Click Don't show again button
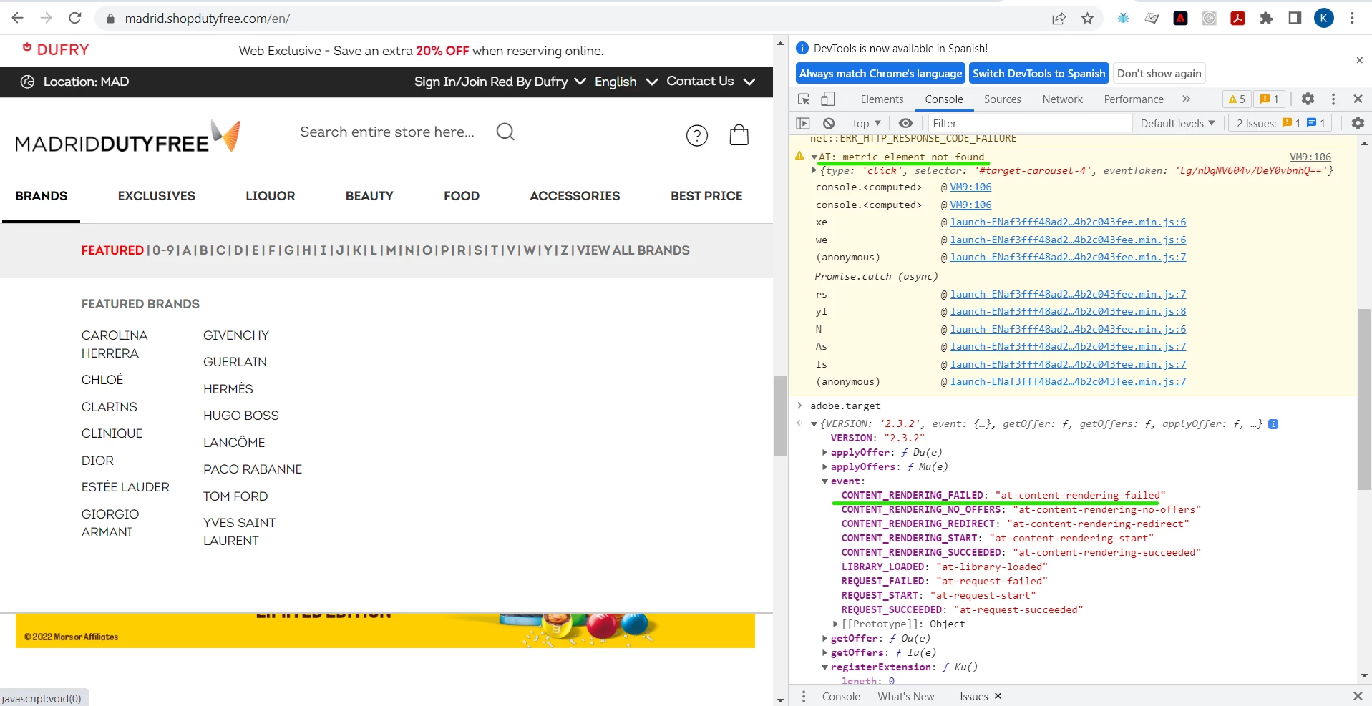This screenshot has width=1372, height=706. (x=1159, y=74)
